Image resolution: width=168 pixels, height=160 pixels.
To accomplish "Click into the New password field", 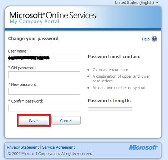I will [x=44, y=91].
